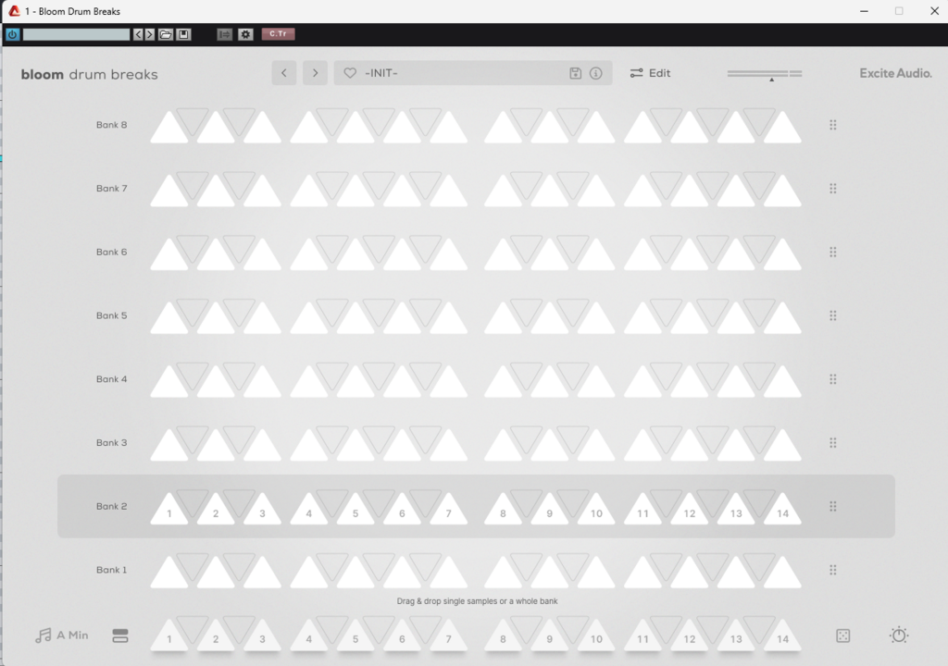The width and height of the screenshot is (948, 666).
Task: Go to the previous host preset arrow
Action: point(139,34)
